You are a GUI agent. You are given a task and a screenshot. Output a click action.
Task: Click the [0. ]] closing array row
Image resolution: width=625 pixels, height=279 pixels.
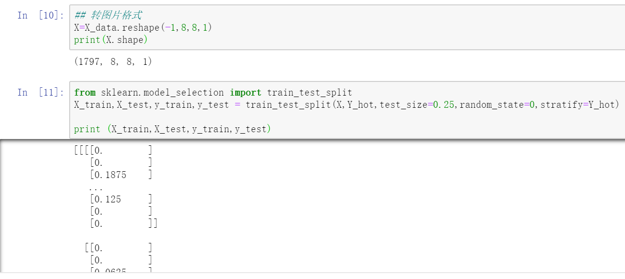123,223
